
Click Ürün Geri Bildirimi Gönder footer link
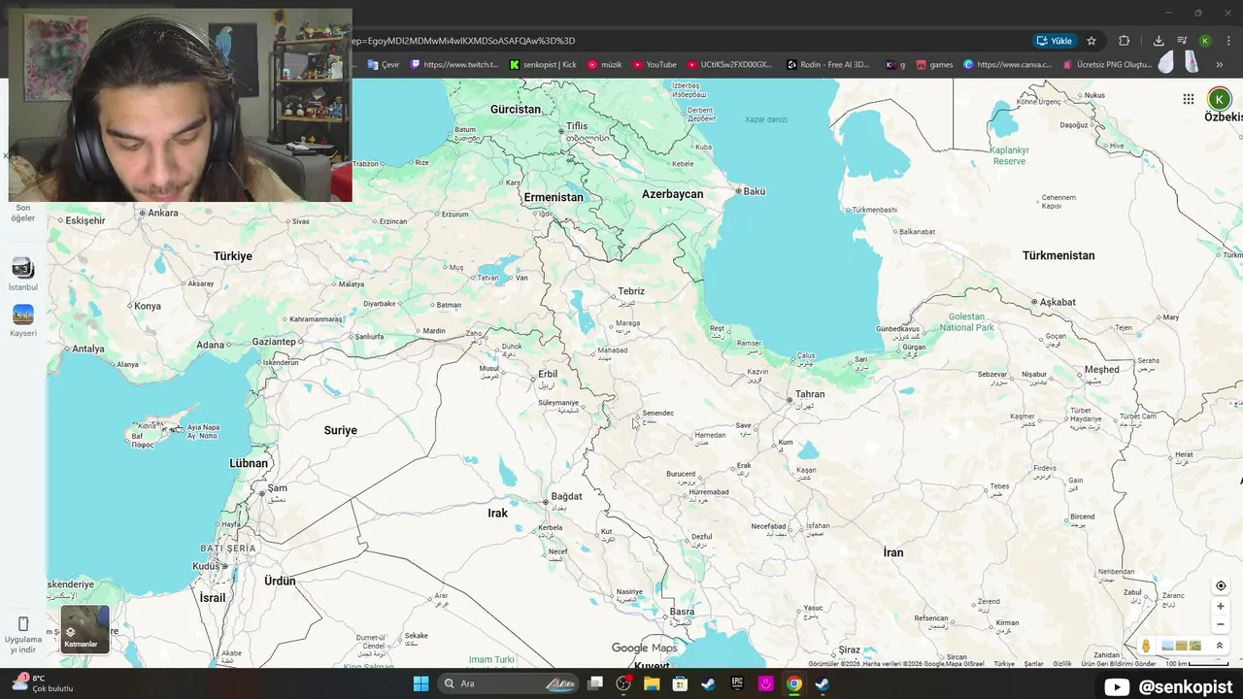(x=1119, y=664)
